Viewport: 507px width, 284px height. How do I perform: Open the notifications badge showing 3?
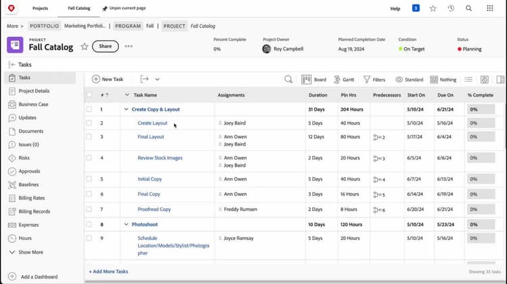[416, 9]
